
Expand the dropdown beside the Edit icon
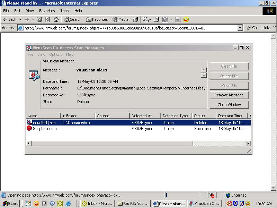(171, 19)
